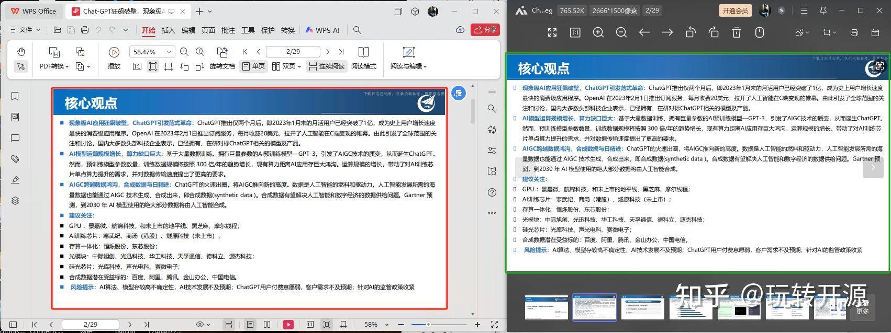Viewport: 891px width, 333px height.
Task: Expand the quick access toolbar chevron
Action: pos(126,30)
